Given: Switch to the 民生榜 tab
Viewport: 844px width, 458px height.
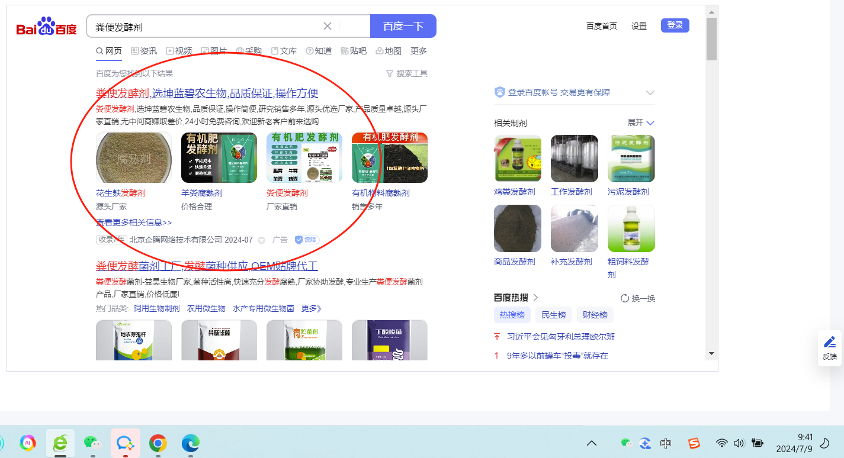Looking at the screenshot, I should pyautogui.click(x=553, y=315).
